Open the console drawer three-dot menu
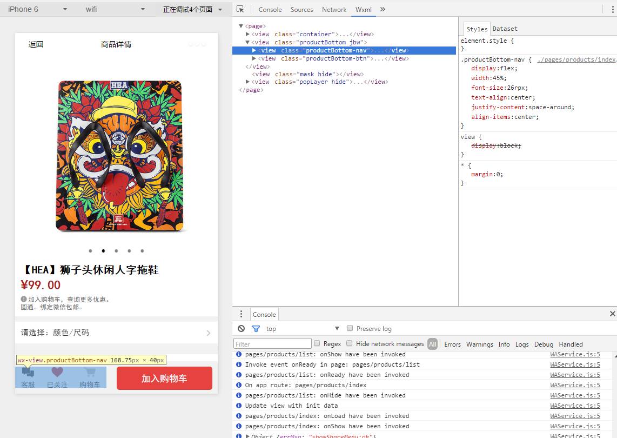 pyautogui.click(x=241, y=314)
